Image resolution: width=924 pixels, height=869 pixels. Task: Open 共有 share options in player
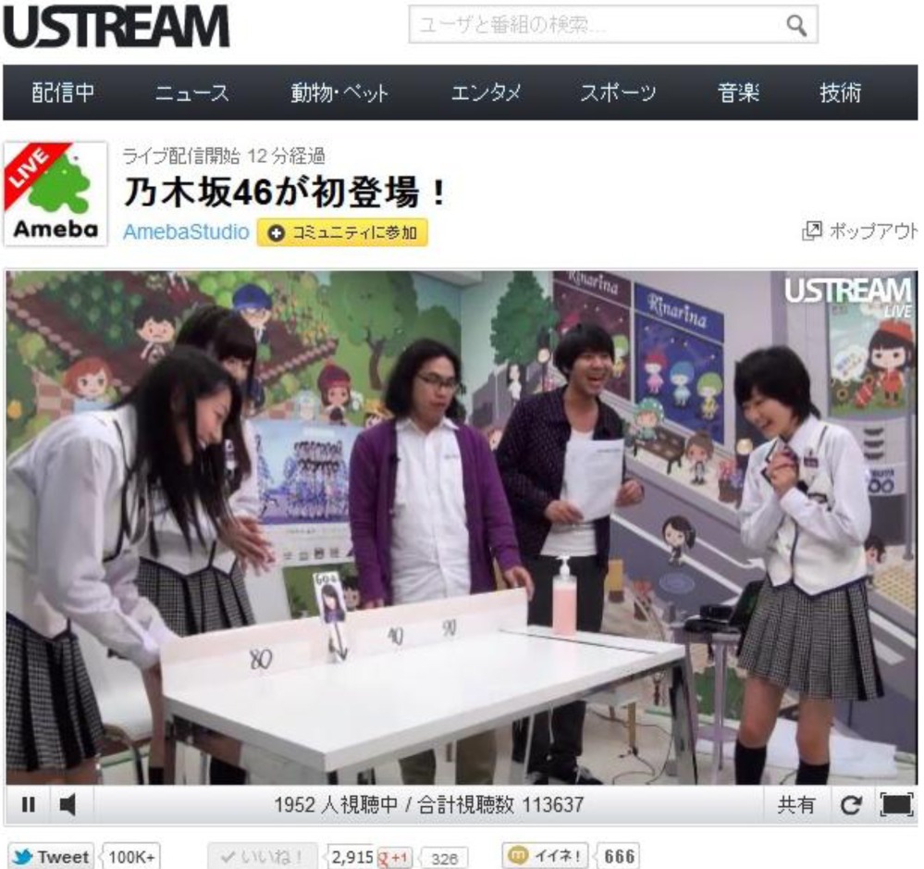(795, 805)
